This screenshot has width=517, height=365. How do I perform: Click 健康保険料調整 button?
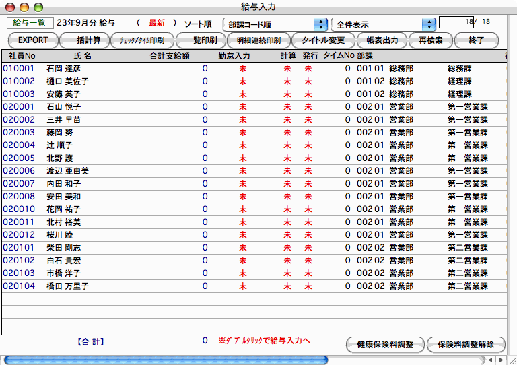[384, 344]
